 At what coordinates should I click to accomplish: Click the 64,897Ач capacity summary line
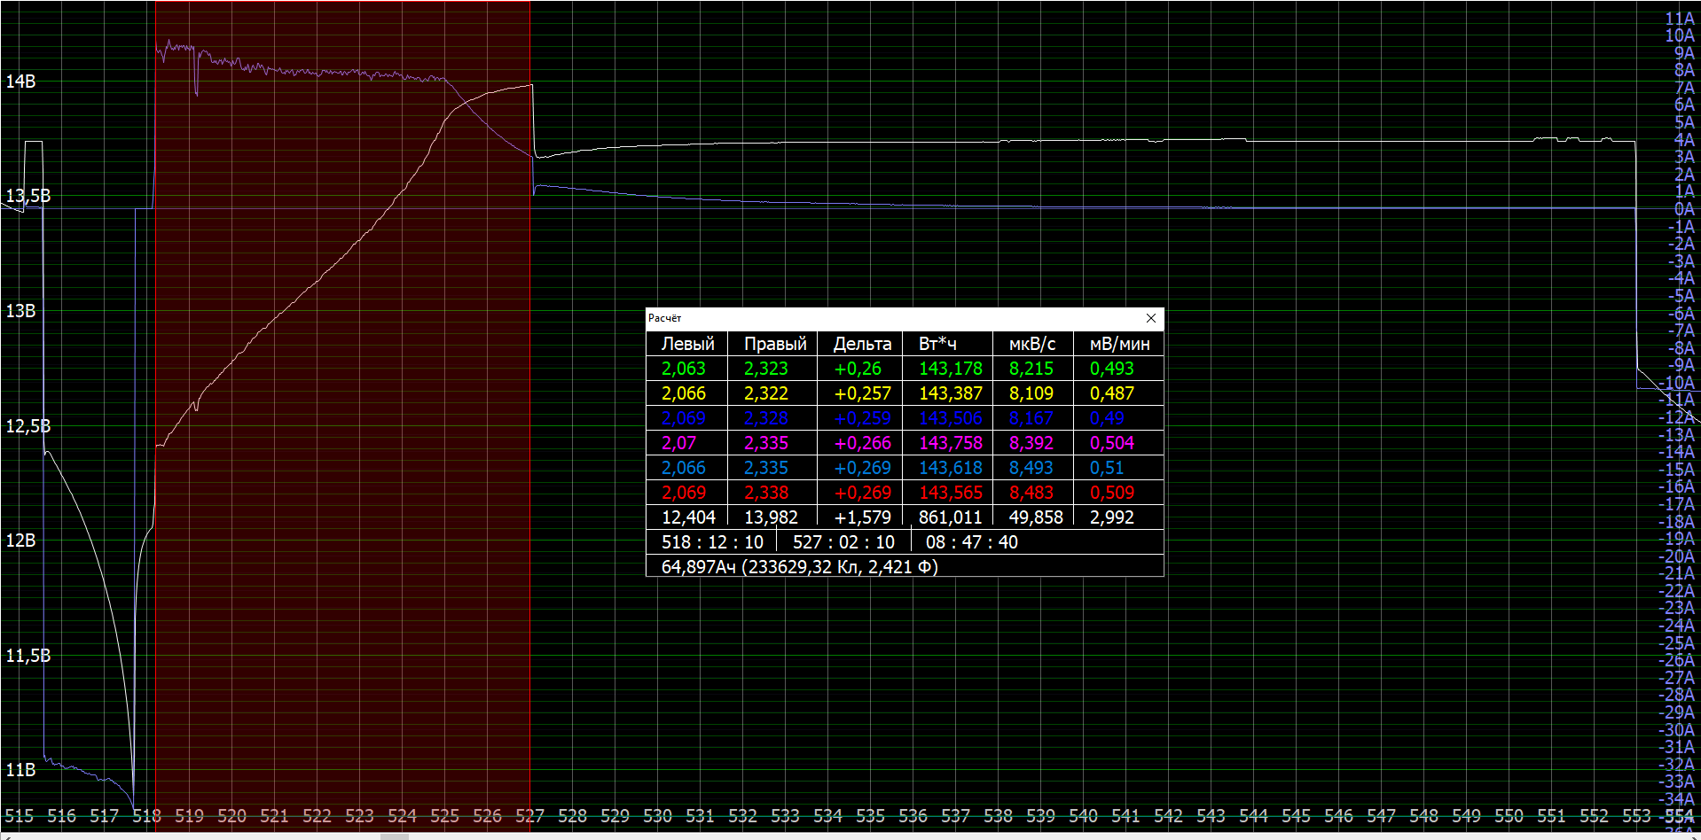[x=798, y=567]
